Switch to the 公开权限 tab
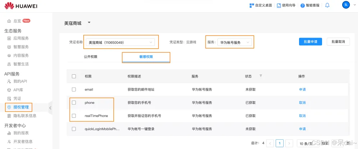 pos(91,57)
